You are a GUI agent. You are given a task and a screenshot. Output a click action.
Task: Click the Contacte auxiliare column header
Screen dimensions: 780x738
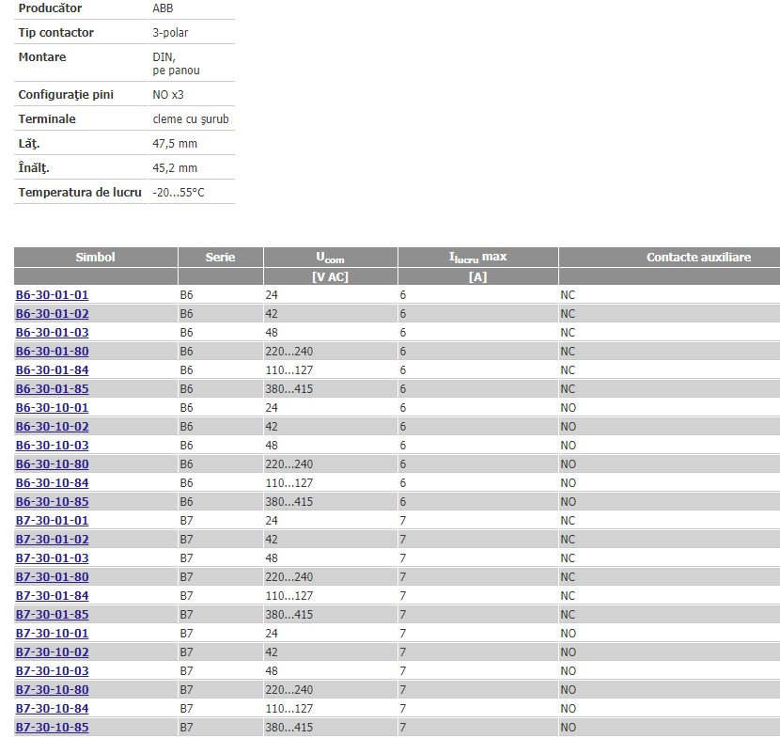click(698, 258)
